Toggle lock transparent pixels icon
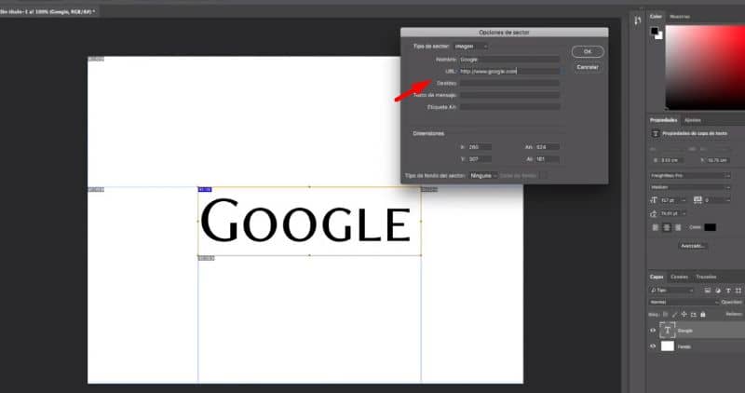The image size is (745, 393). [x=665, y=314]
